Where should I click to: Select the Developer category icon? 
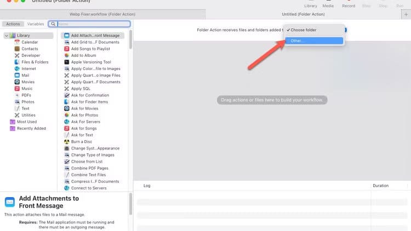17,55
